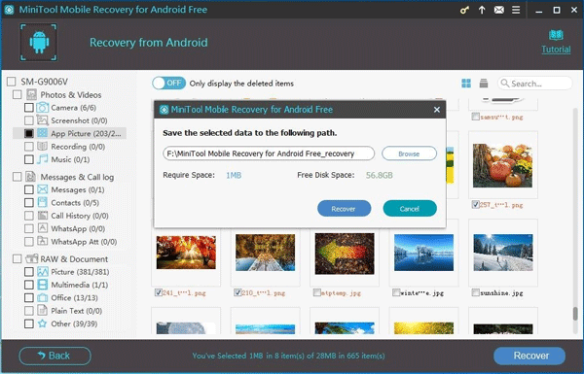Click the vertical scrollbar of thumbnail pane
Viewport: 584px width, 374px height.
click(x=575, y=314)
